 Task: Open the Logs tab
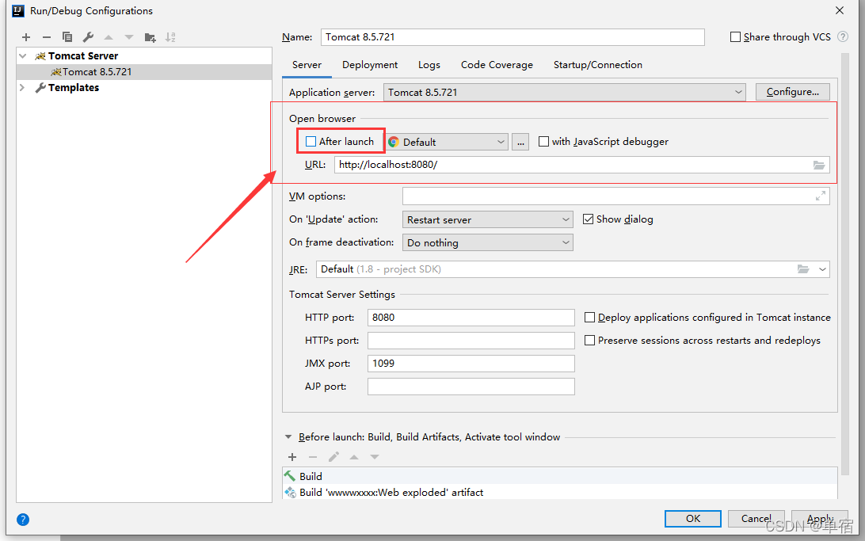click(x=429, y=65)
